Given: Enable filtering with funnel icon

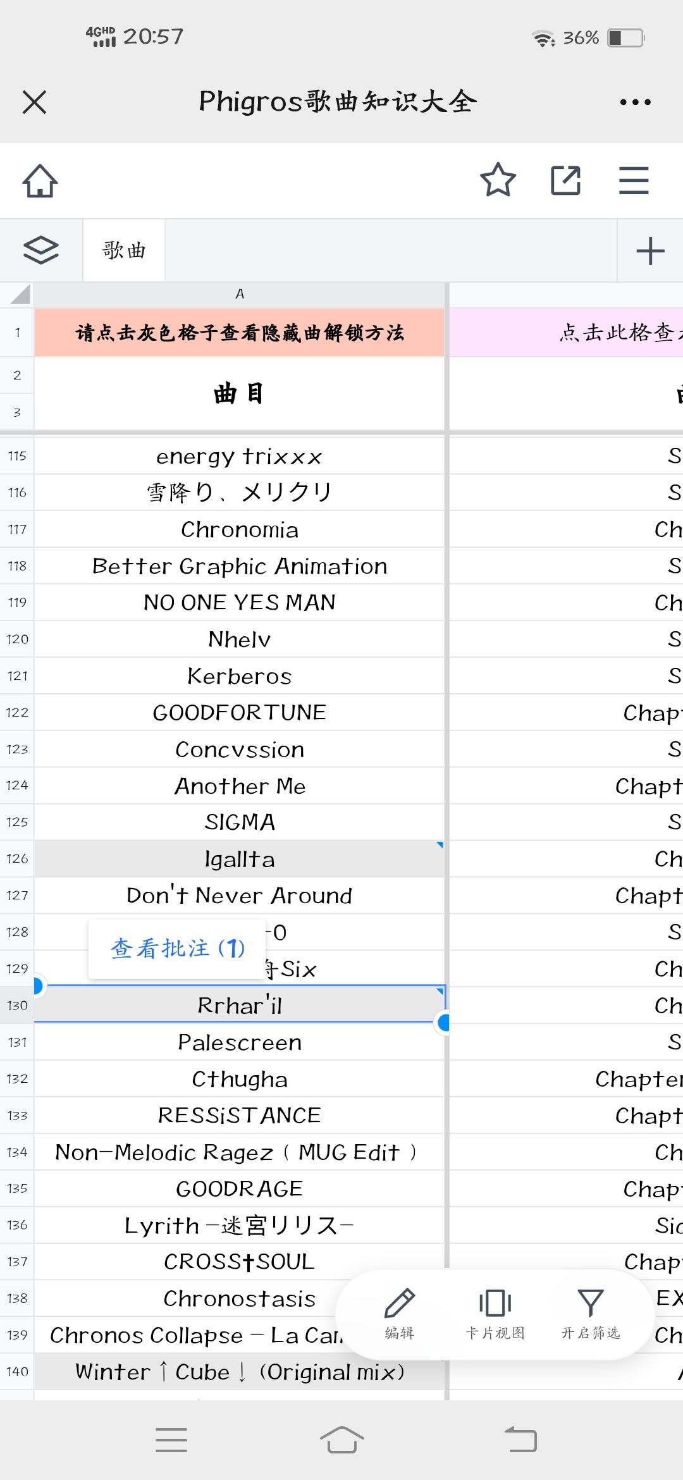Looking at the screenshot, I should [591, 1313].
